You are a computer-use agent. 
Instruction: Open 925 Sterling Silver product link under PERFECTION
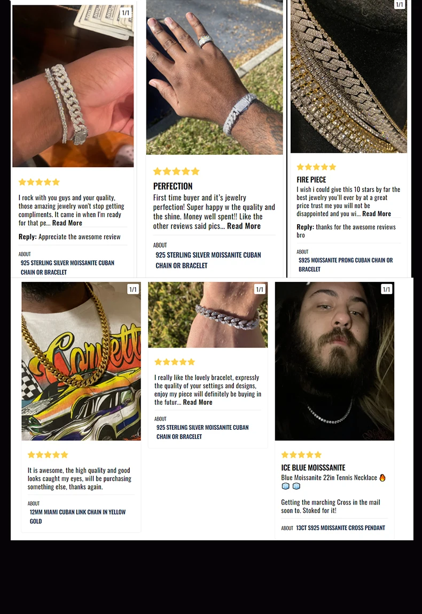(208, 260)
